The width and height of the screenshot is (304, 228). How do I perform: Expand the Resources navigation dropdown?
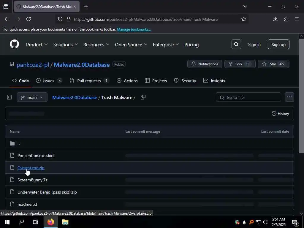pos(96,45)
